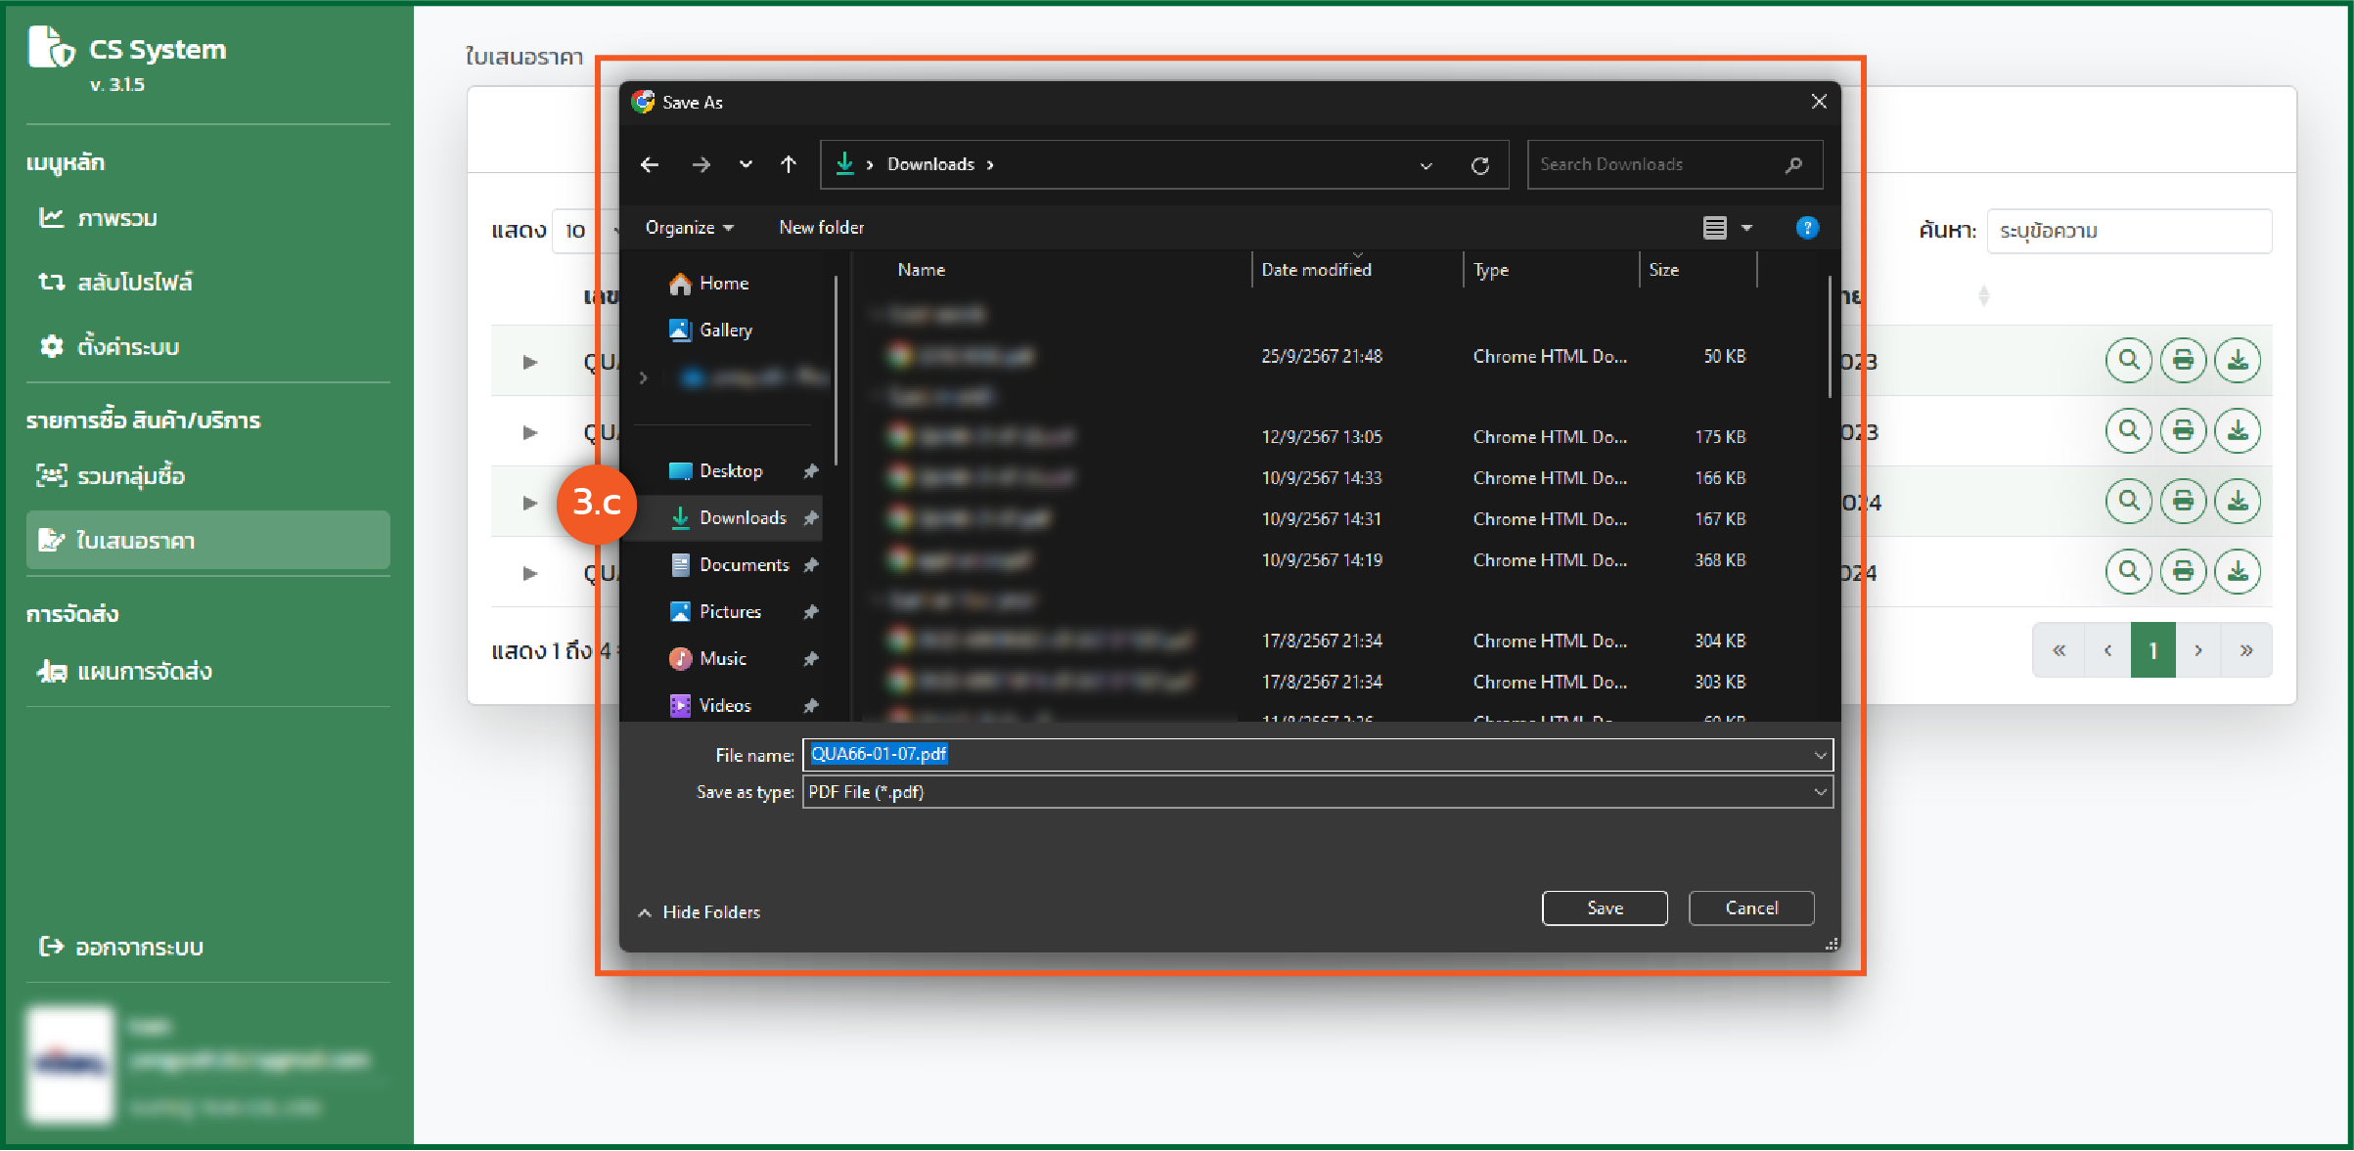Open the Save as type dropdown
The image size is (2354, 1151).
(x=1820, y=792)
